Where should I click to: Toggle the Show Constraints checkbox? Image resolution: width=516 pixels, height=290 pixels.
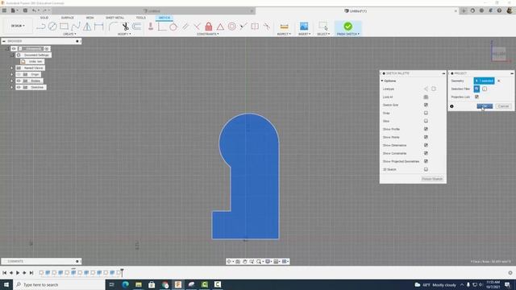click(x=426, y=153)
